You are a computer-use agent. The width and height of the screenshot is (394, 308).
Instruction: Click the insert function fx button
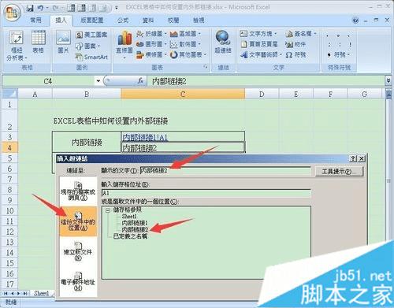tap(140, 81)
